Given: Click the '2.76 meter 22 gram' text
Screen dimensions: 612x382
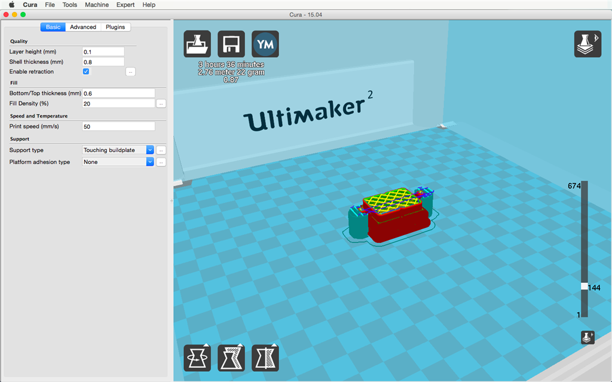Looking at the screenshot, I should click(x=231, y=72).
